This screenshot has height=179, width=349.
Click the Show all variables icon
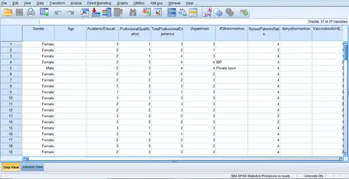click(x=229, y=12)
